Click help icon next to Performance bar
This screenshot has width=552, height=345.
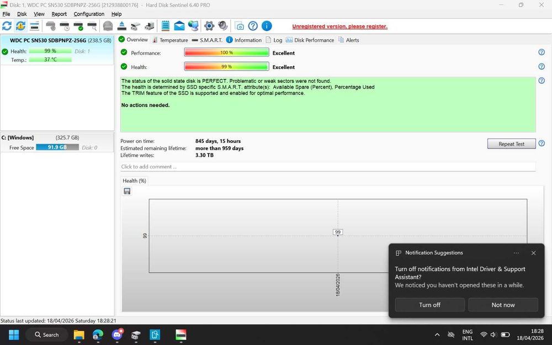pyautogui.click(x=542, y=52)
